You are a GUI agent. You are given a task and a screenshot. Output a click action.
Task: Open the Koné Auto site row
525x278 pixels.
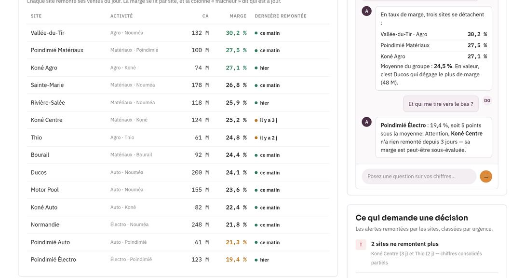178,207
